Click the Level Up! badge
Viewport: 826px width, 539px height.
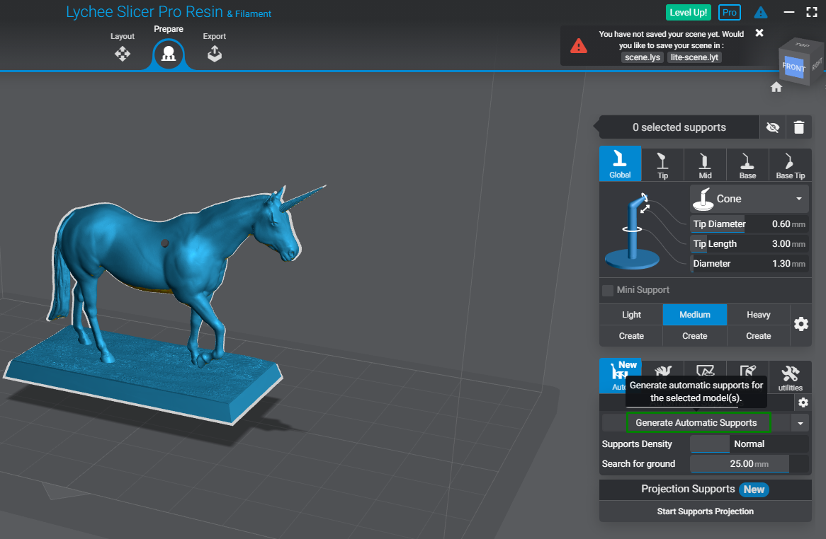click(688, 12)
